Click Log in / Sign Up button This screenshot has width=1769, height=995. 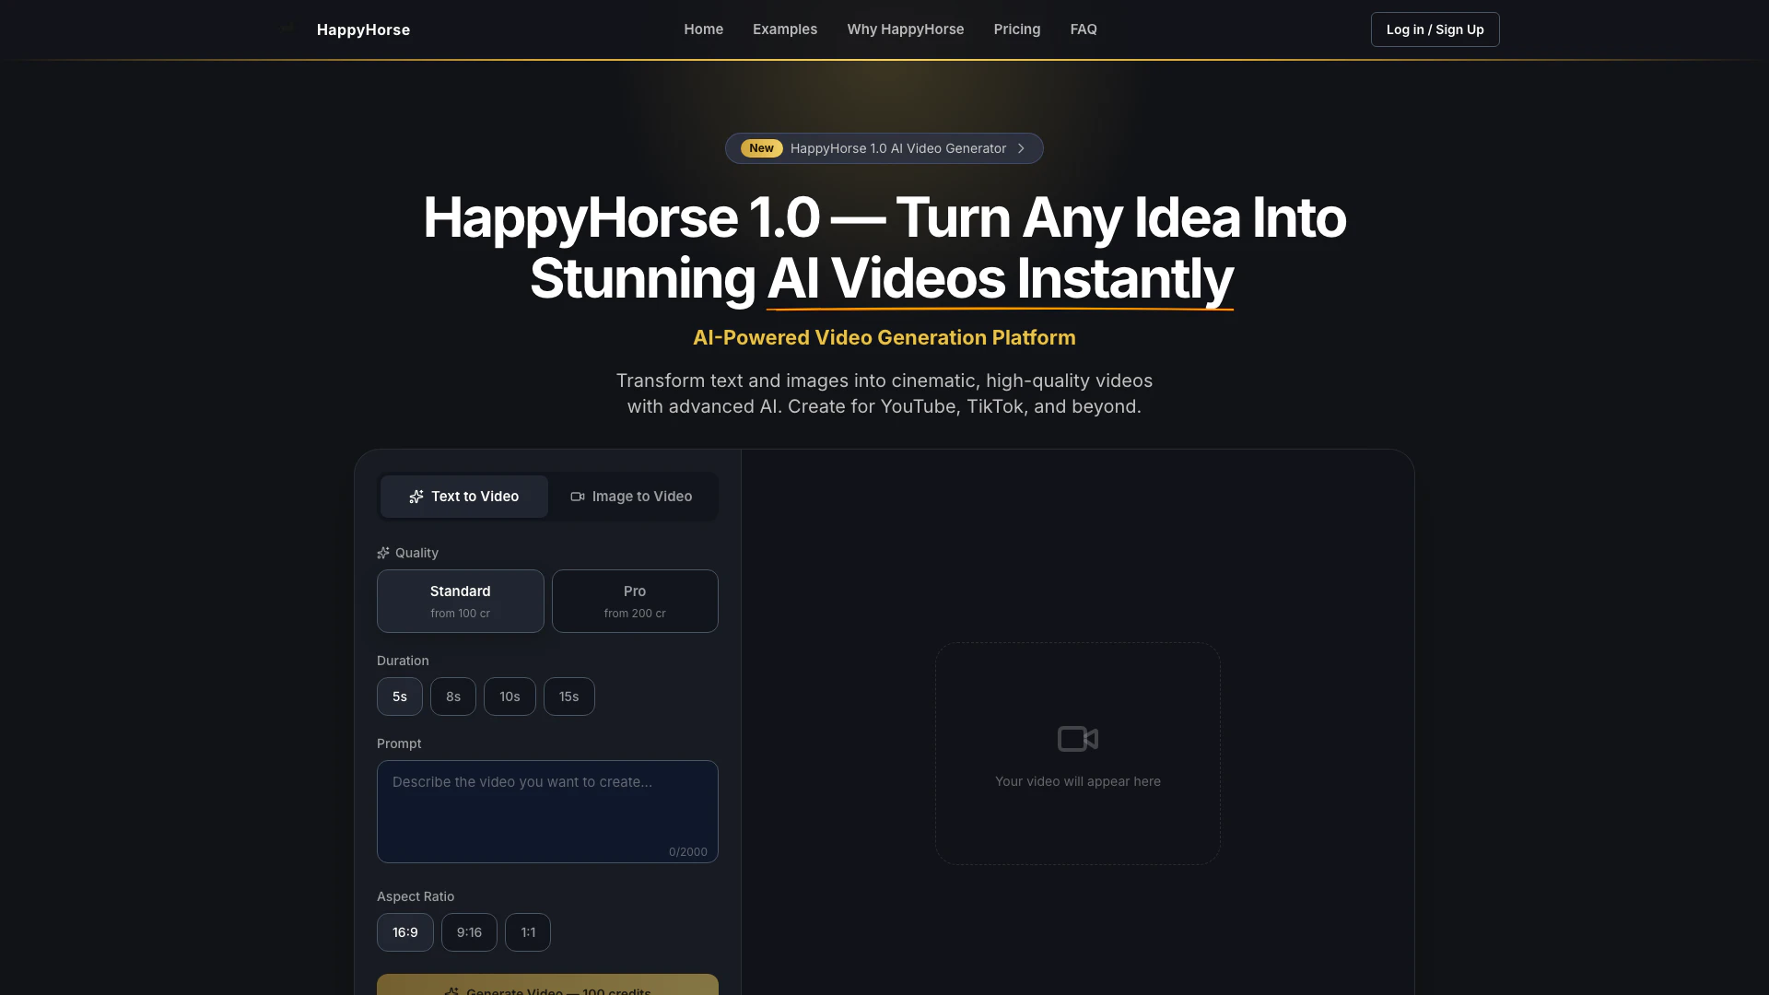pyautogui.click(x=1435, y=29)
